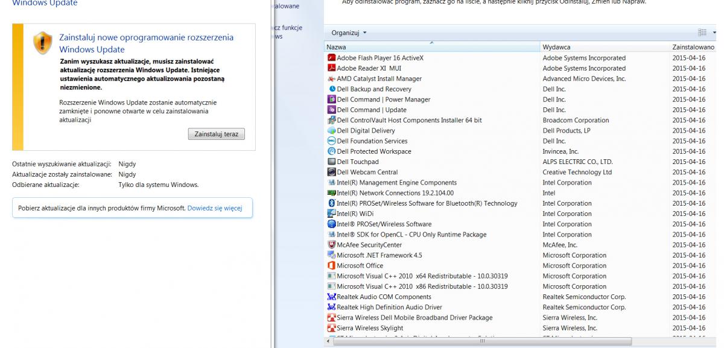The width and height of the screenshot is (724, 348).
Task: Select the Intel® PROSet/Wireless Software entry name
Action: (x=384, y=224)
